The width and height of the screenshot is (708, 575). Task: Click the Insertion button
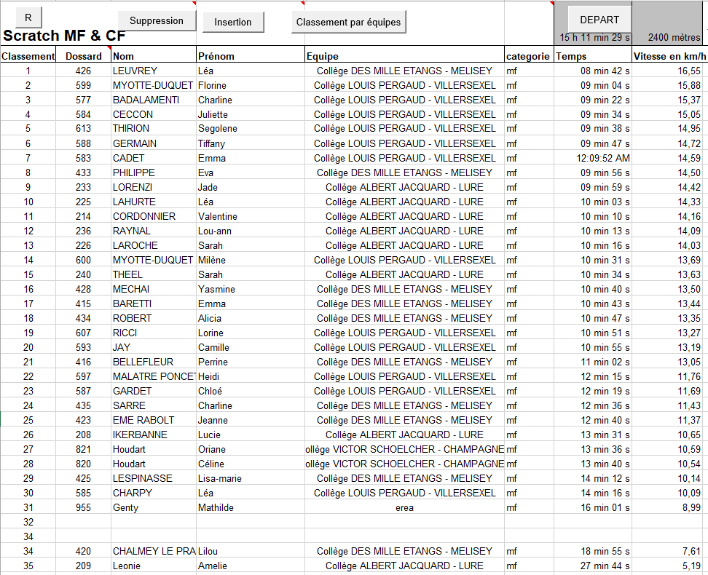233,22
